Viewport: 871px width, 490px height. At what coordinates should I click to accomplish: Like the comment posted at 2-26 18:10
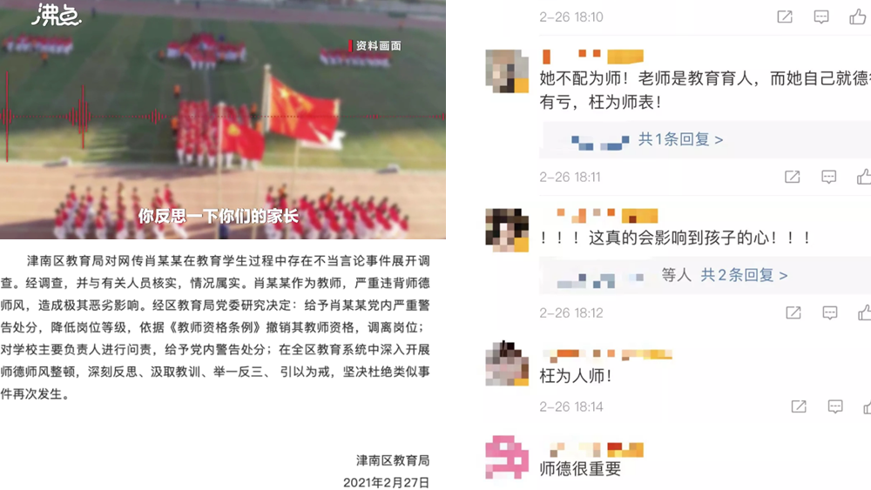857,17
